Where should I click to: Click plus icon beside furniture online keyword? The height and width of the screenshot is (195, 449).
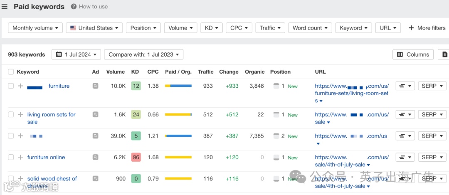pyautogui.click(x=20, y=157)
